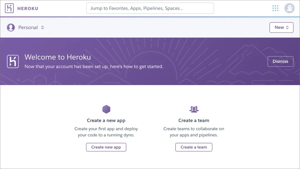Viewport: 300px width, 169px height.
Task: Select the 'Create a team' heading
Action: 194,120
